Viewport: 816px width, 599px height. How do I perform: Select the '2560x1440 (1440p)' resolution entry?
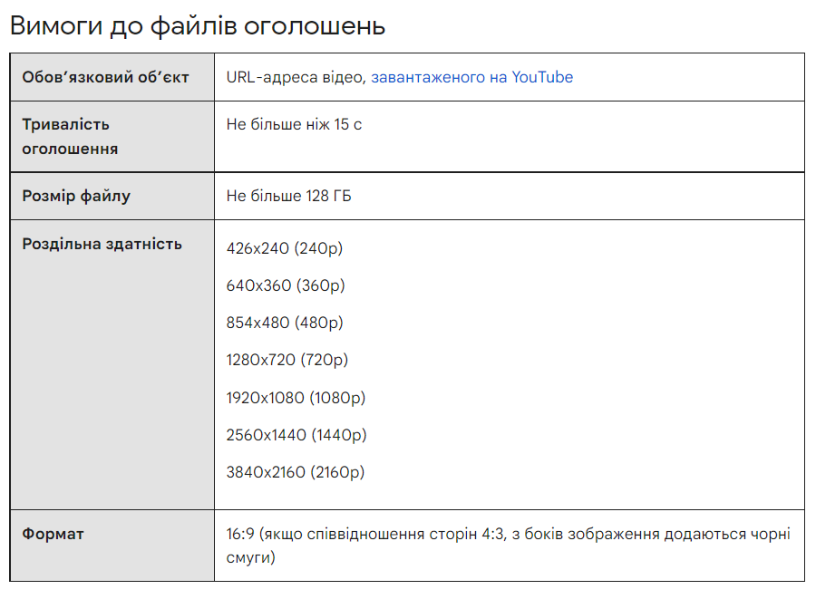(296, 435)
